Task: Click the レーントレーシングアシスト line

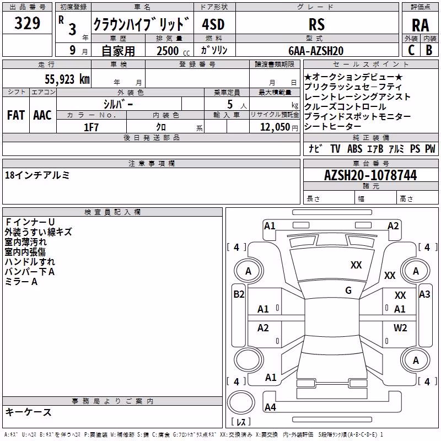Action: click(x=357, y=96)
